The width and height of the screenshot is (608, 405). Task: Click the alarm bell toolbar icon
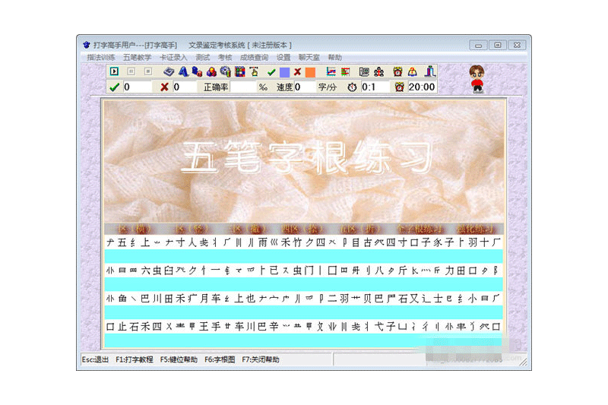point(413,71)
